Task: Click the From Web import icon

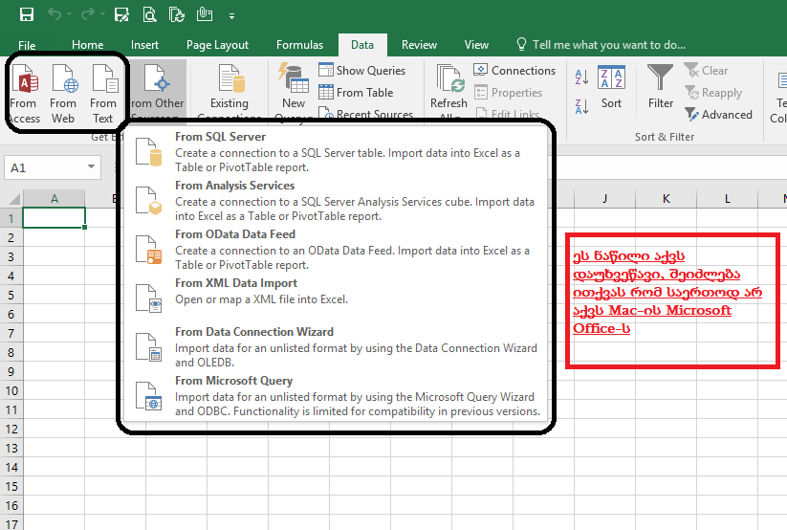Action: (x=63, y=92)
